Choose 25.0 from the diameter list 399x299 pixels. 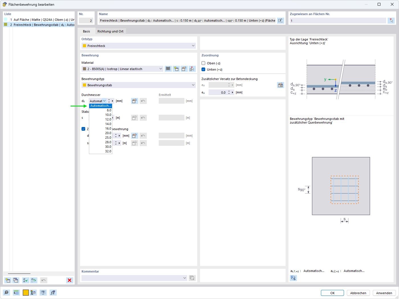tap(101, 138)
